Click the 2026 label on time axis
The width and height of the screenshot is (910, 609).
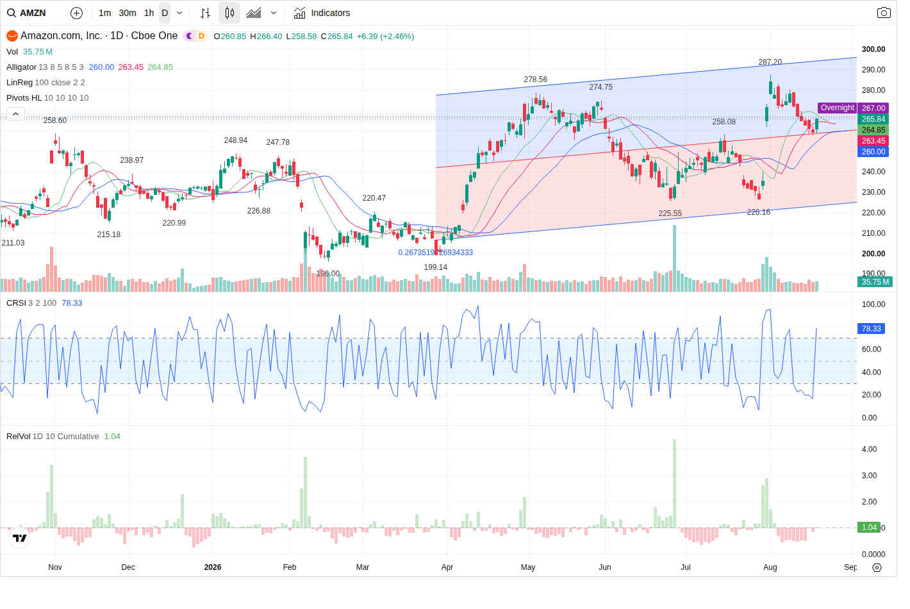coord(213,567)
